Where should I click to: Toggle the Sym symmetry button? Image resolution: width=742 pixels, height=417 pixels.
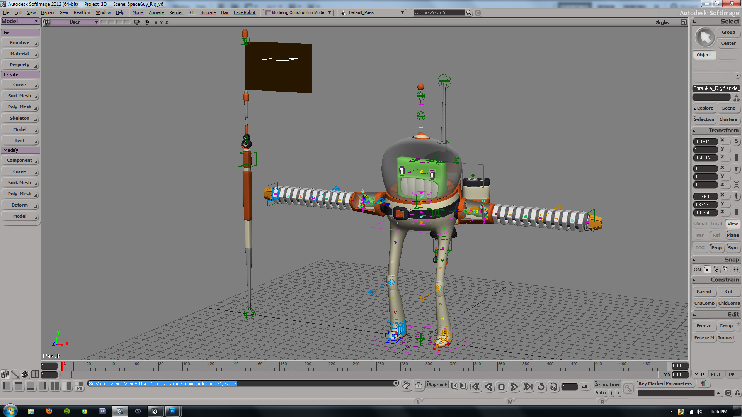733,248
